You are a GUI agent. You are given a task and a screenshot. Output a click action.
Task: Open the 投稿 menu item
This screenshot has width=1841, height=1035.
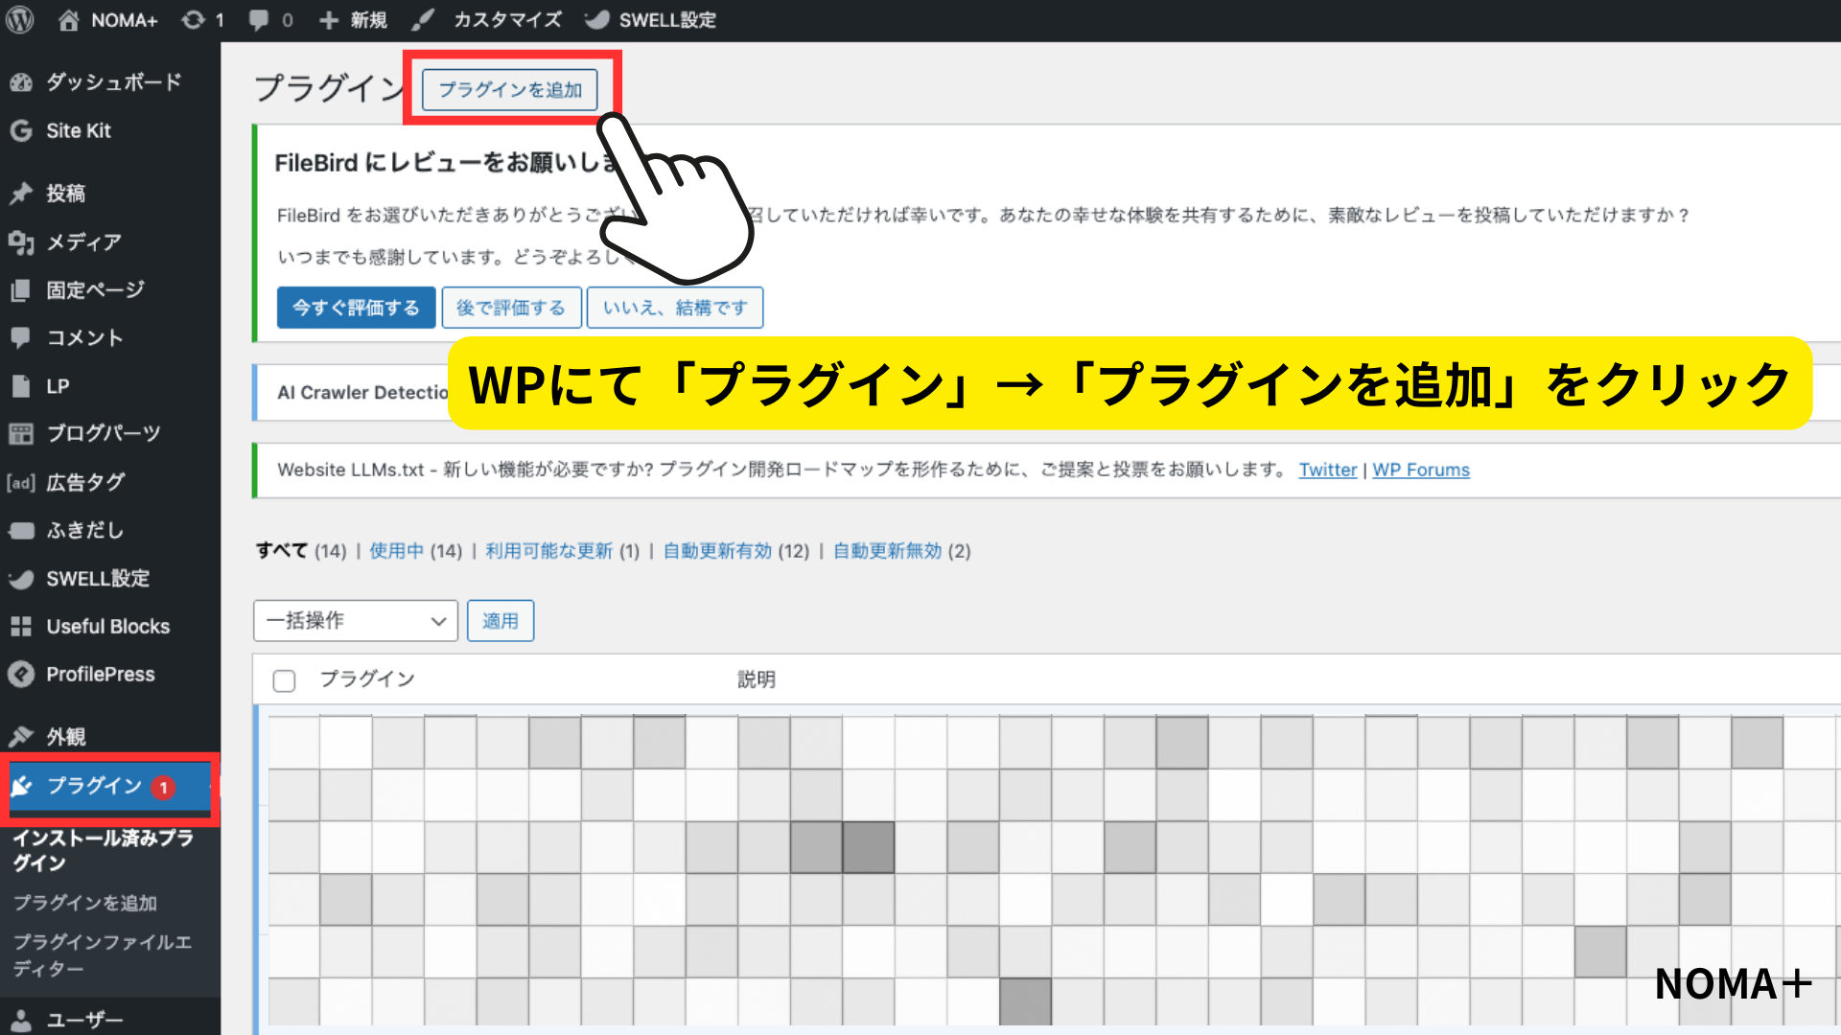point(65,194)
